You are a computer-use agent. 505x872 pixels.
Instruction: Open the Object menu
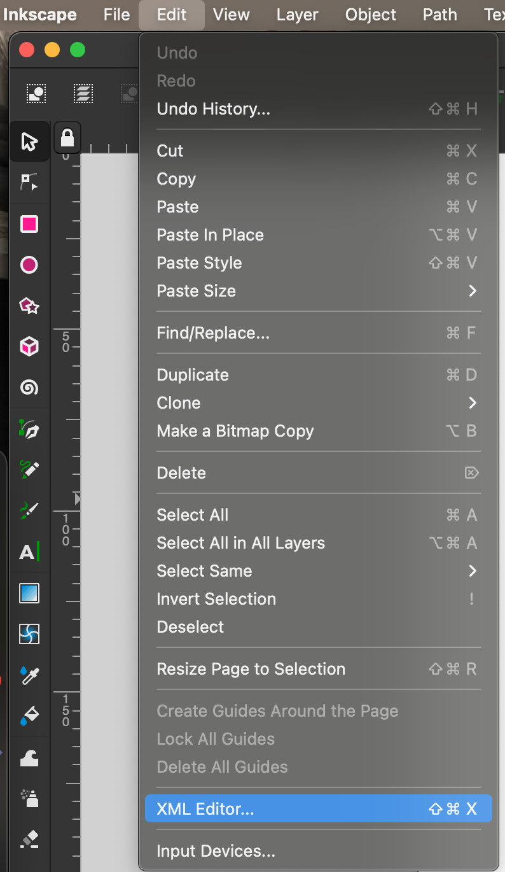371,15
